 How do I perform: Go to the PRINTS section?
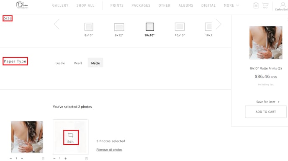tap(117, 5)
